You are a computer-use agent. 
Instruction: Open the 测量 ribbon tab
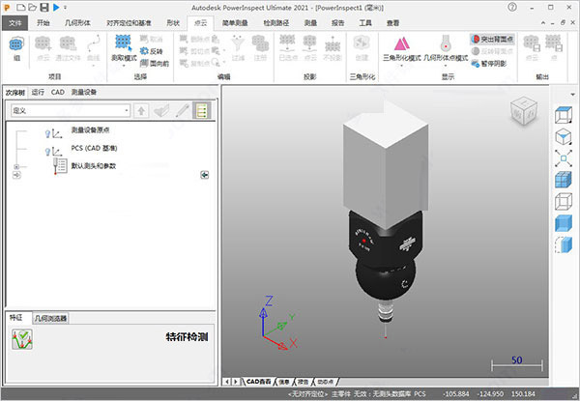point(310,20)
